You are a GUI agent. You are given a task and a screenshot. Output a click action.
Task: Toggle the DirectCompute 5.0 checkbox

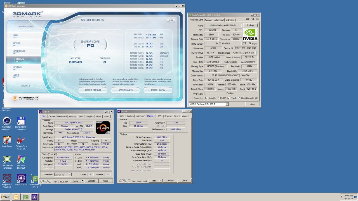pos(239,98)
